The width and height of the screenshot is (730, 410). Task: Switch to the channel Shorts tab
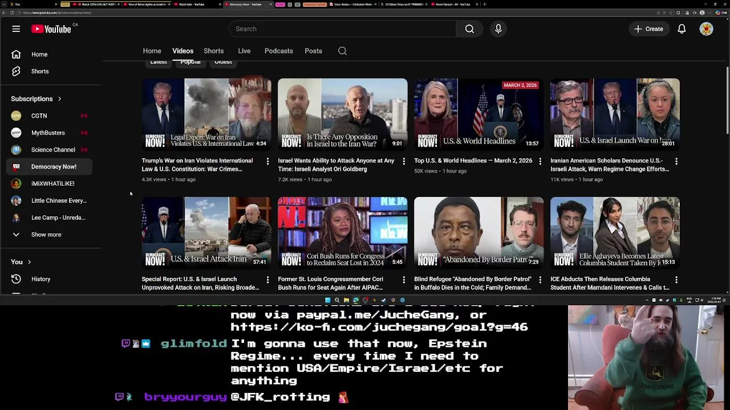point(213,51)
